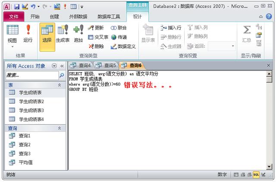276x182 pixels.
Task: Toggle the table names icon in 显示/隐藏
Action: coord(259,43)
